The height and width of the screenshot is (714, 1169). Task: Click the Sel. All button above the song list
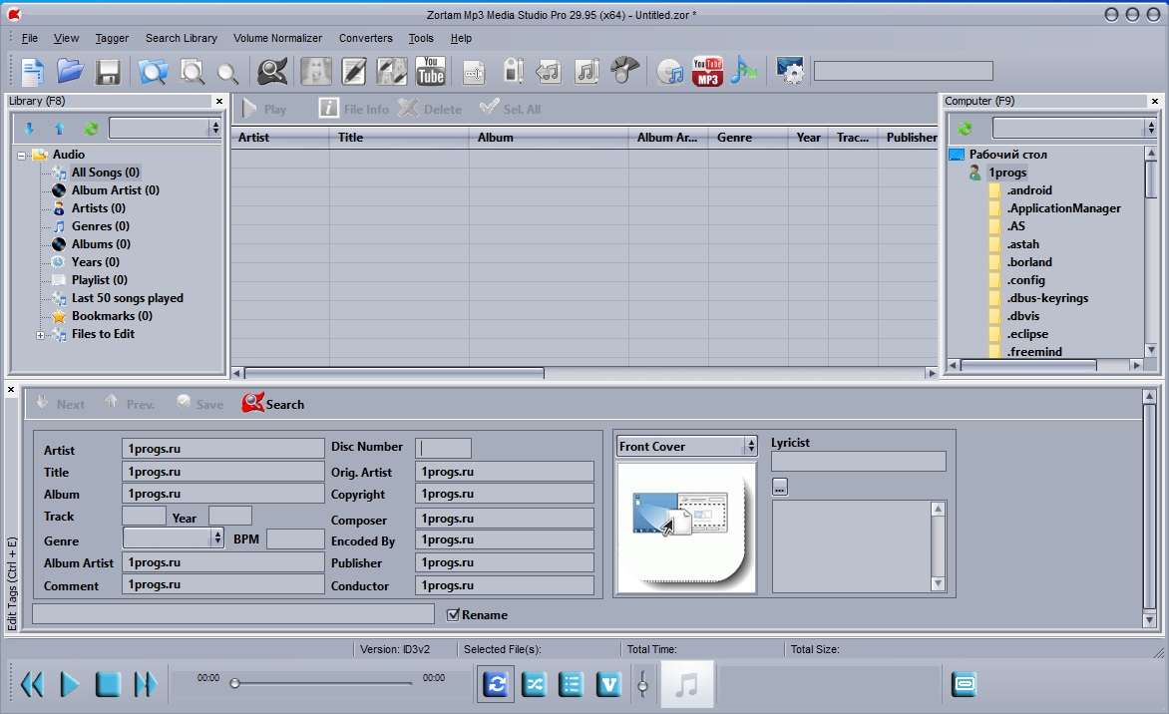tap(509, 109)
